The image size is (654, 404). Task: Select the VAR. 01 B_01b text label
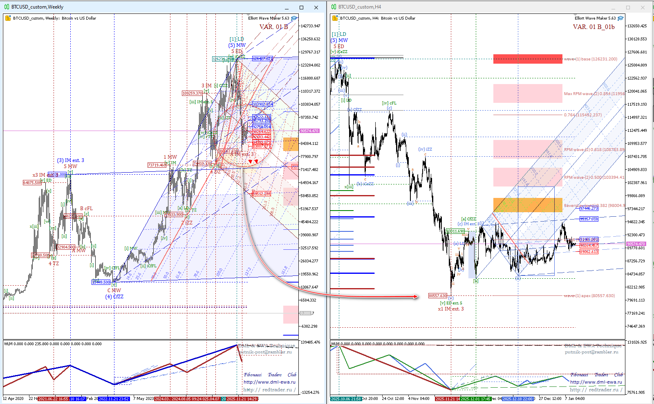[x=594, y=27]
